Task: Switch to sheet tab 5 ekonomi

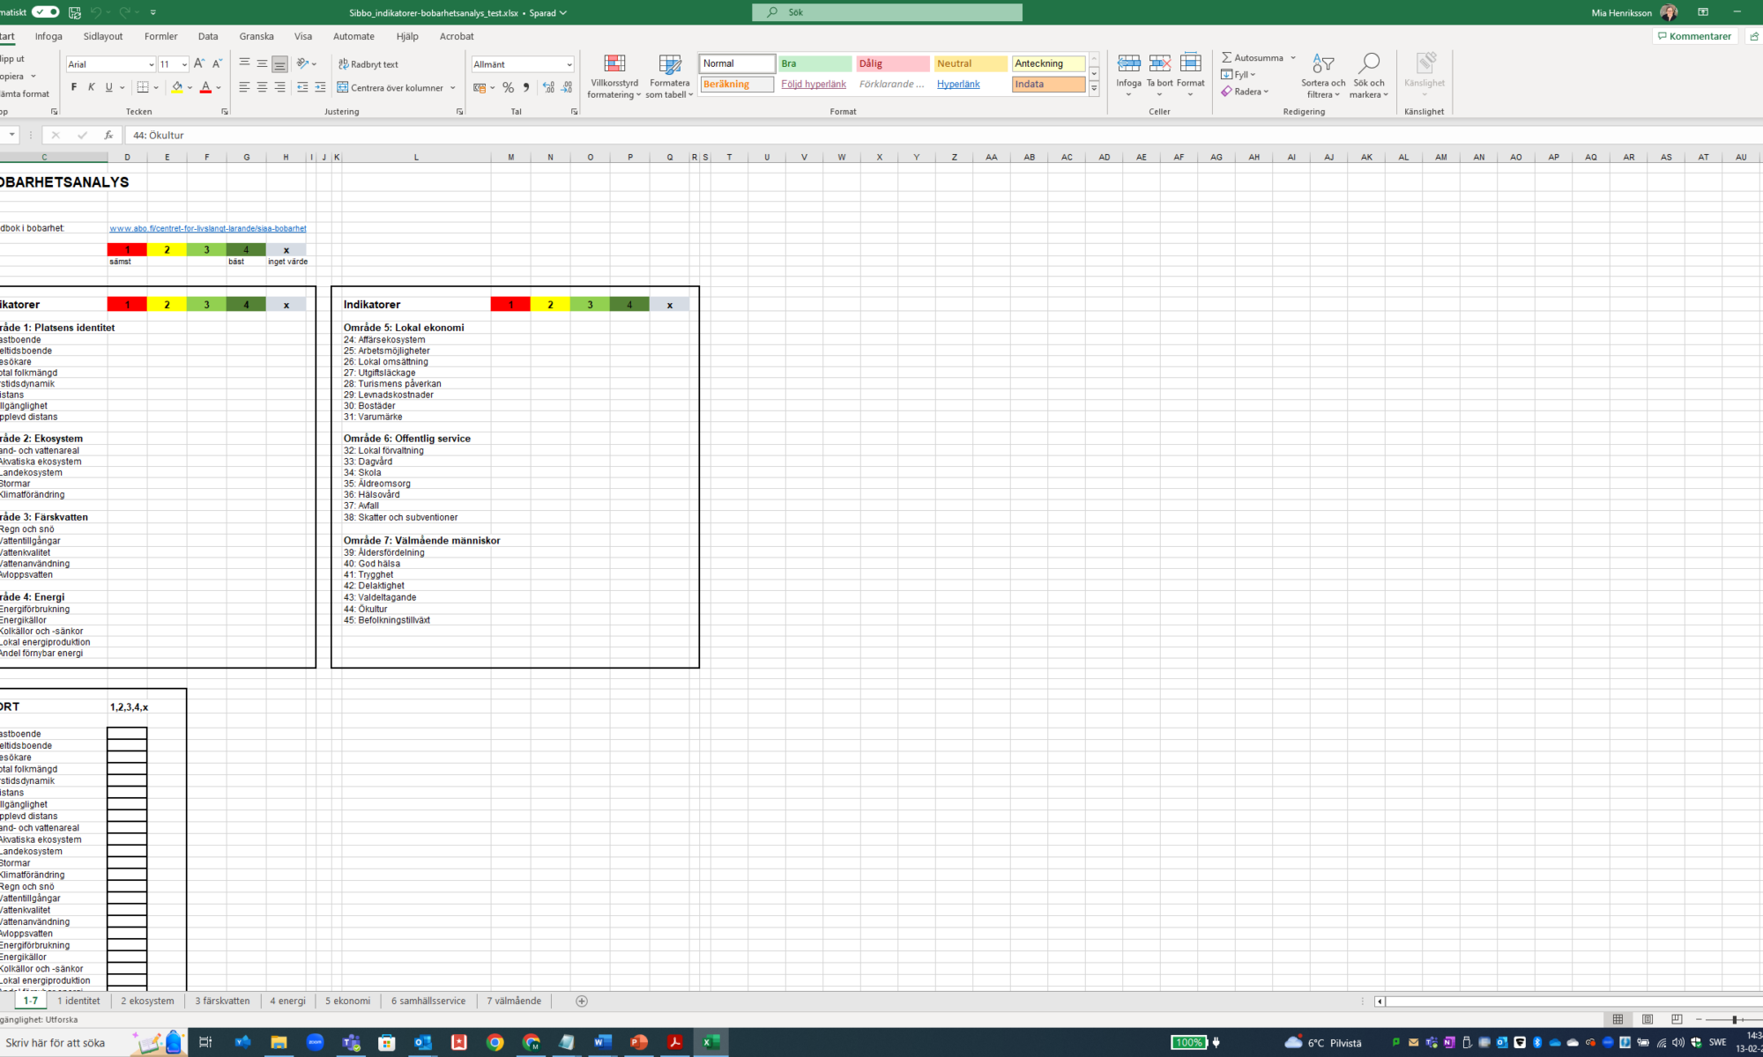Action: (347, 1001)
